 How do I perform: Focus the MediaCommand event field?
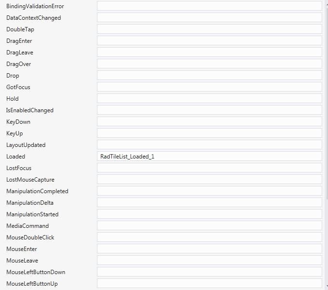point(209,225)
